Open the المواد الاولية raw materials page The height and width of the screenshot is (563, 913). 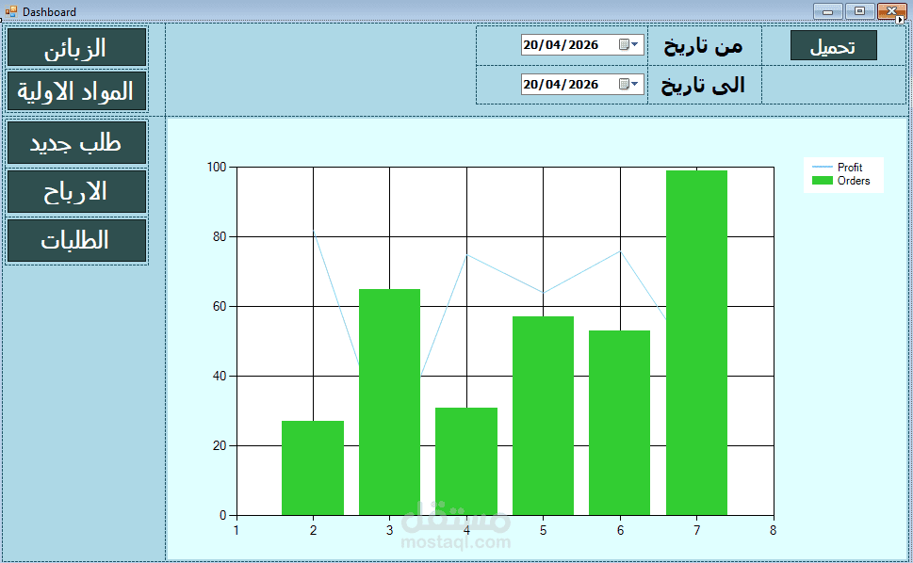tap(76, 91)
